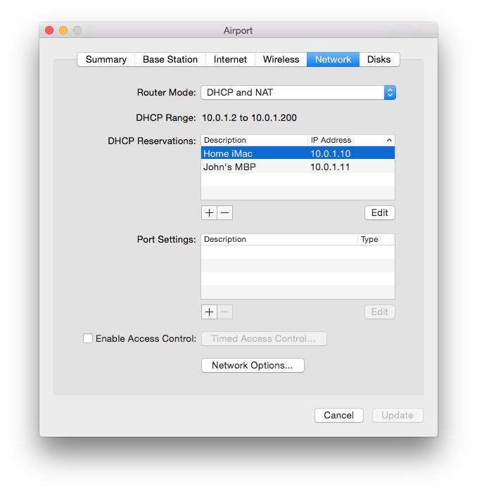Click the Update button
The image size is (477, 493).
[397, 416]
